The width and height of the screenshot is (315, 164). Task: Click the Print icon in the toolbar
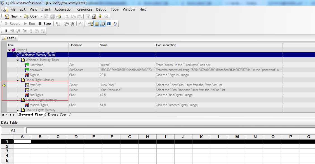click(x=59, y=16)
